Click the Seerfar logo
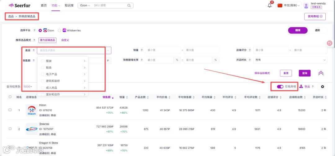Image resolution: width=335 pixels, height=156 pixels. [x=20, y=5]
